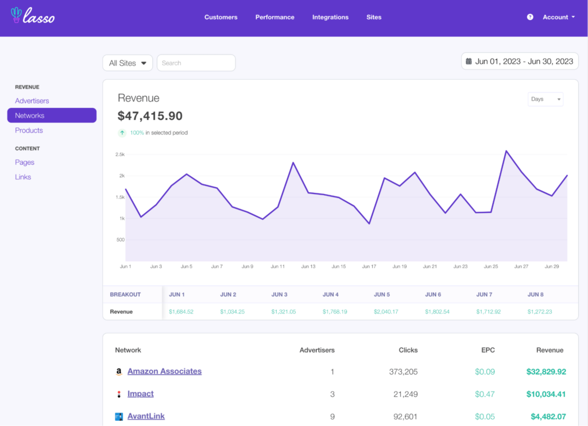
Task: Click the Lasso cactus logo
Action: 17,16
